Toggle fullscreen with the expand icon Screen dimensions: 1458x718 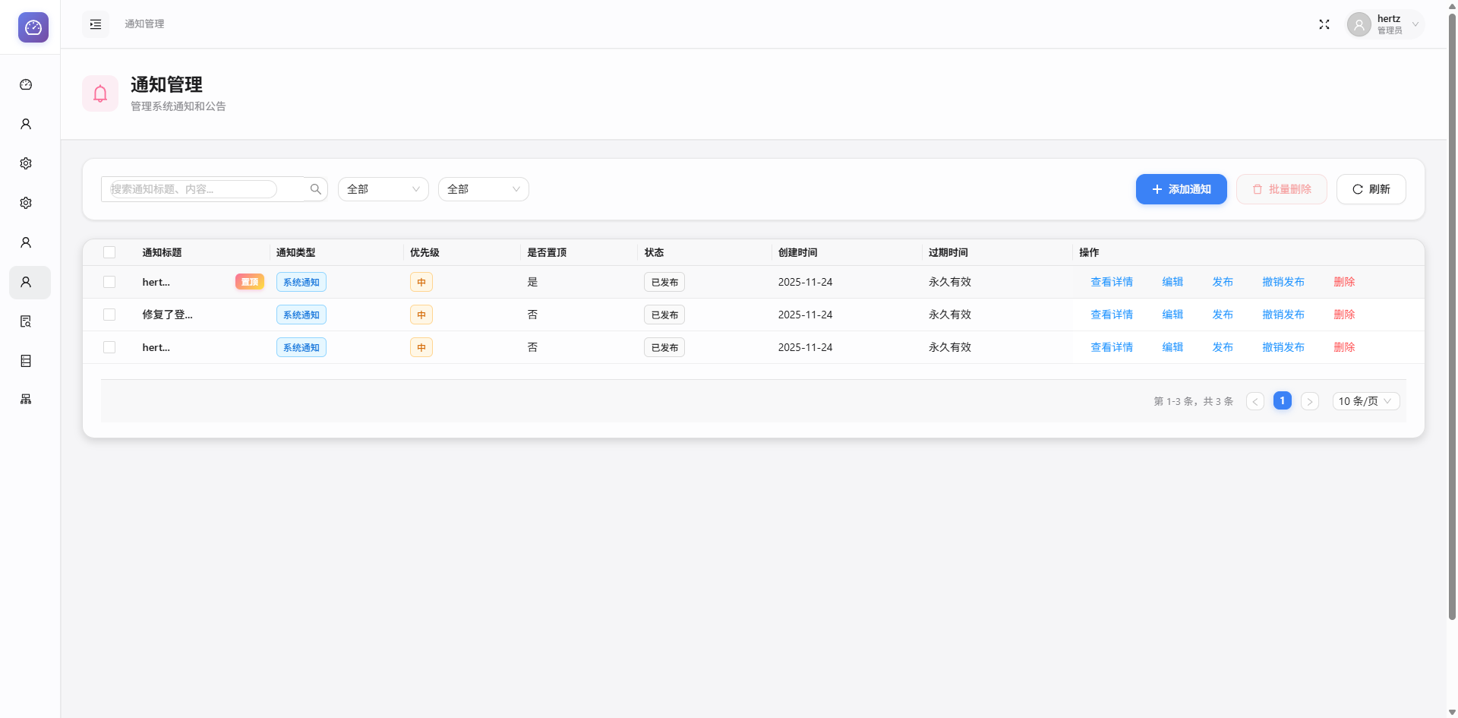click(x=1324, y=24)
